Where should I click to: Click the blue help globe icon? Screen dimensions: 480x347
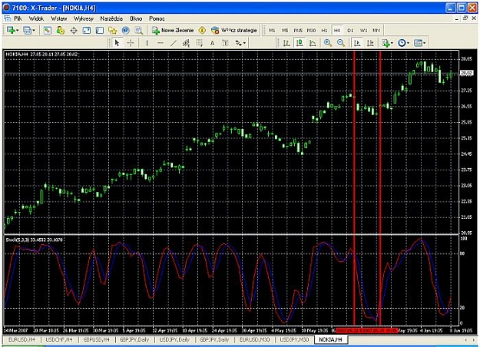point(125,30)
